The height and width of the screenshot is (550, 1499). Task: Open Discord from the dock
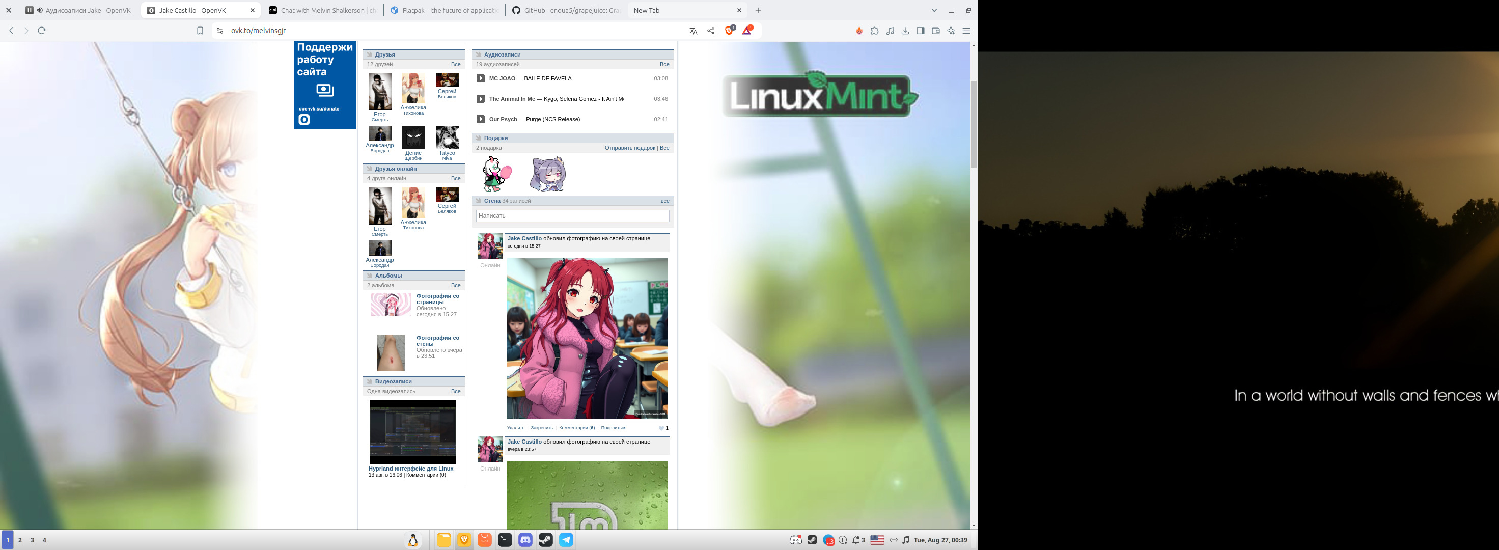pyautogui.click(x=525, y=540)
